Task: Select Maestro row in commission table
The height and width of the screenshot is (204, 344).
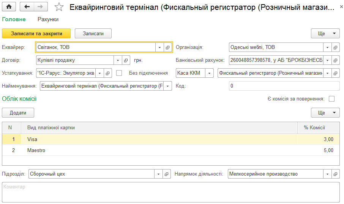Action: (x=171, y=150)
